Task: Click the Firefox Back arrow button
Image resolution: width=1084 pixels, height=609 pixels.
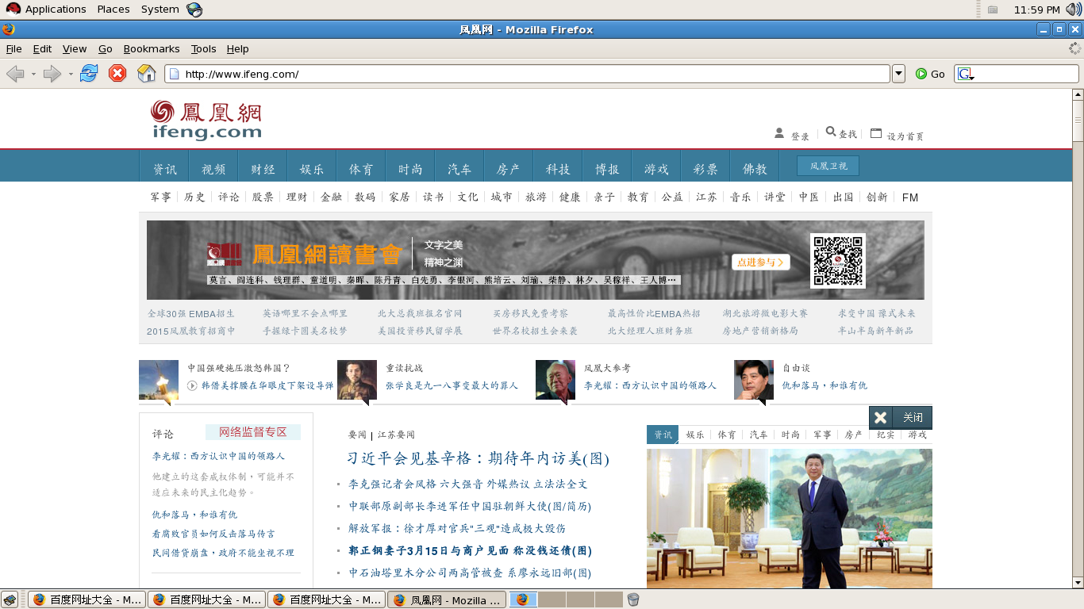Action: [15, 74]
